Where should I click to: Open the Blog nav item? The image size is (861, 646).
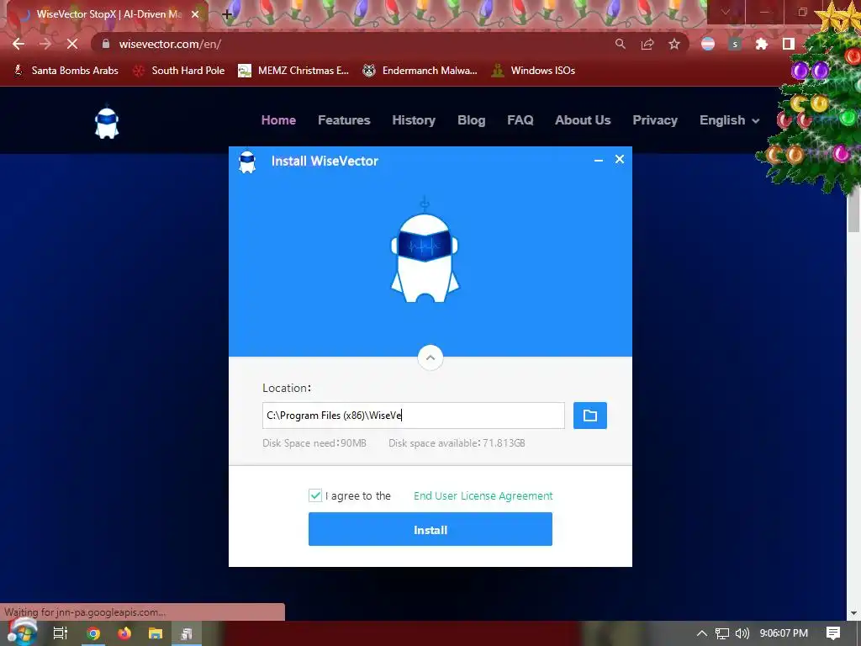coord(471,119)
